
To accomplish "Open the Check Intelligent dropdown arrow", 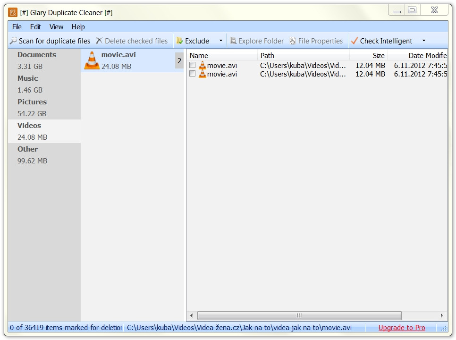I will coord(424,41).
